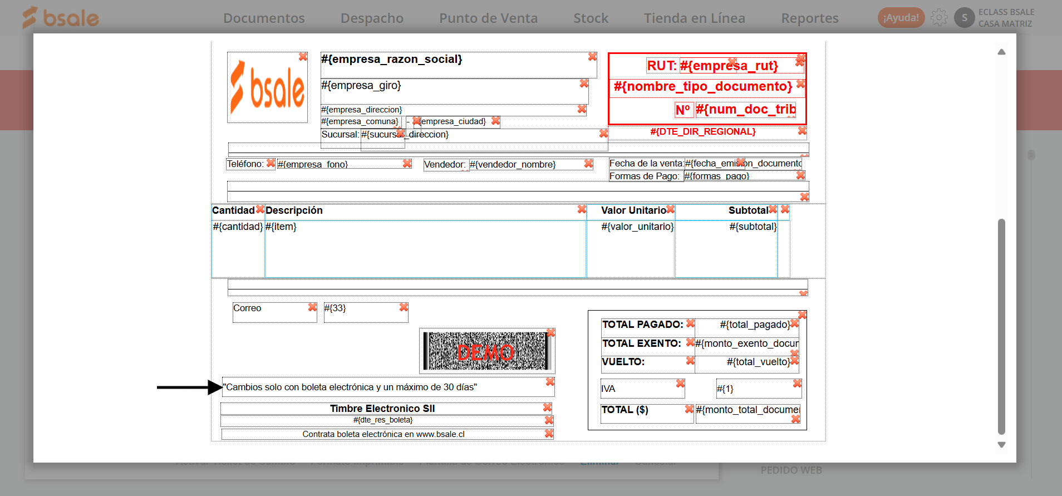Screen dimensions: 1062x496
Task: Remove the #{33} field
Action: click(x=404, y=307)
